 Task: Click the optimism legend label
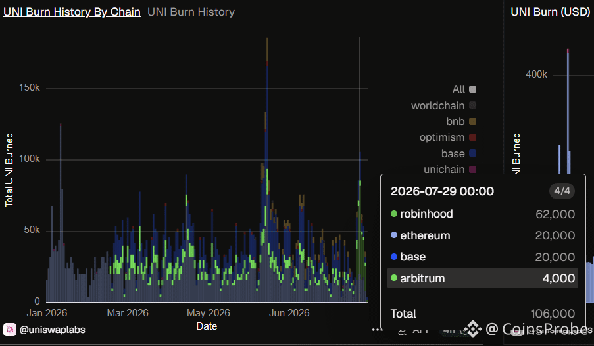point(441,137)
